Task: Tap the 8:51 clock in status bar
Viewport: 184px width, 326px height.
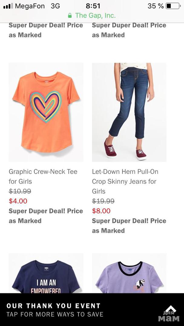Action: click(93, 6)
